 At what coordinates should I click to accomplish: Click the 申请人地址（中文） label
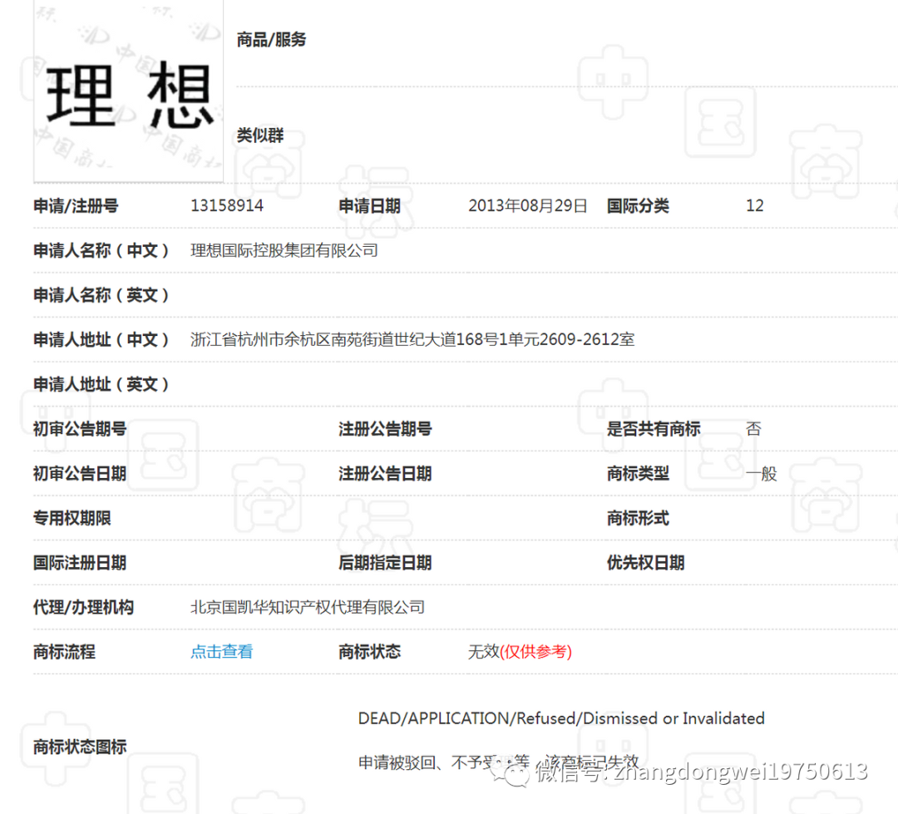101,340
